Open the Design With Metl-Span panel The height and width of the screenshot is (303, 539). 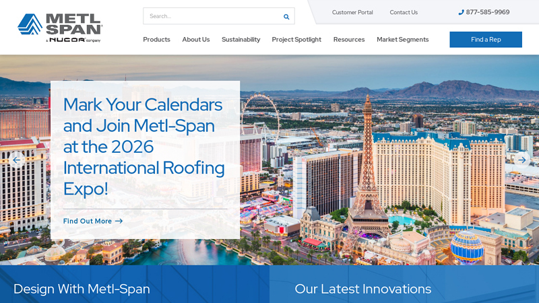[82, 289]
